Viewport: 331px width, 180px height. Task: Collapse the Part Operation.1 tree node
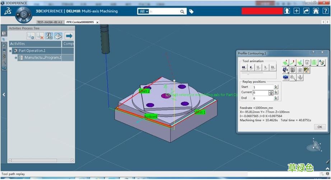coord(10,51)
